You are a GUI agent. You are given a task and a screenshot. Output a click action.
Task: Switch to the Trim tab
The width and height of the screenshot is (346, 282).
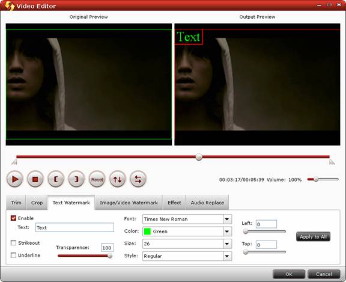click(16, 203)
